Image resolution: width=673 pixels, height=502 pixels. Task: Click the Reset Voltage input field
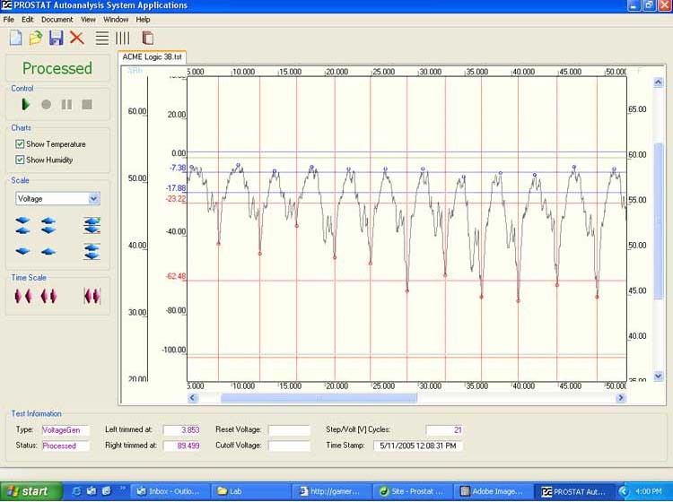pos(288,430)
